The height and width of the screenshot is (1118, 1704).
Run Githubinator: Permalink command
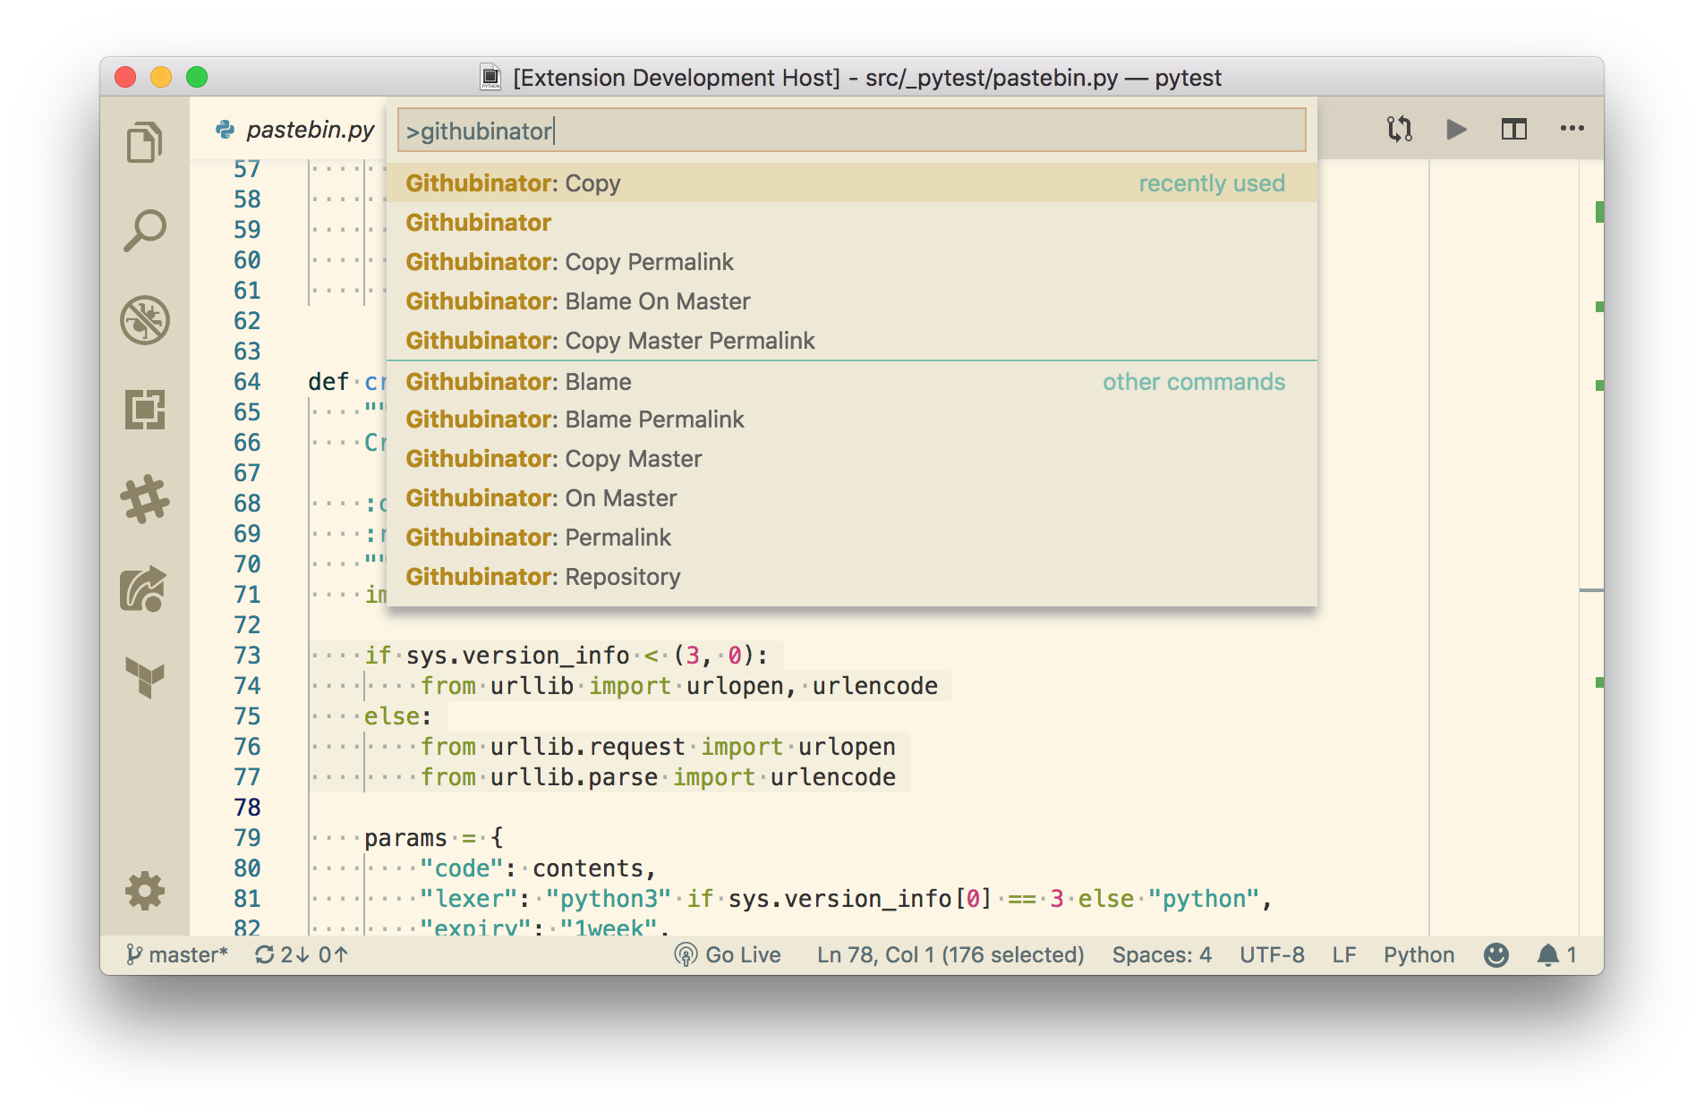tap(851, 538)
